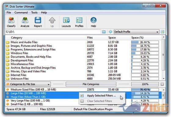This screenshot has height=117, width=171.
Task: Click Space: 47.54 GB in status bar
Action: [16, 109]
